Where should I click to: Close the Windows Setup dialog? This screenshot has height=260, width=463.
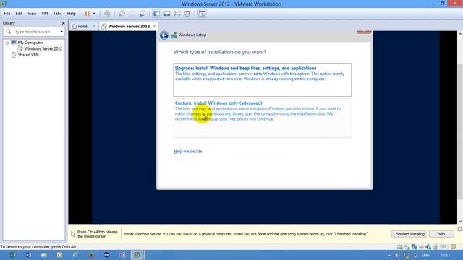click(364, 32)
